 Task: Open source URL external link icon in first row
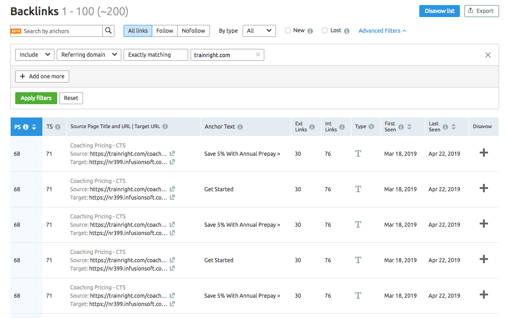point(173,153)
